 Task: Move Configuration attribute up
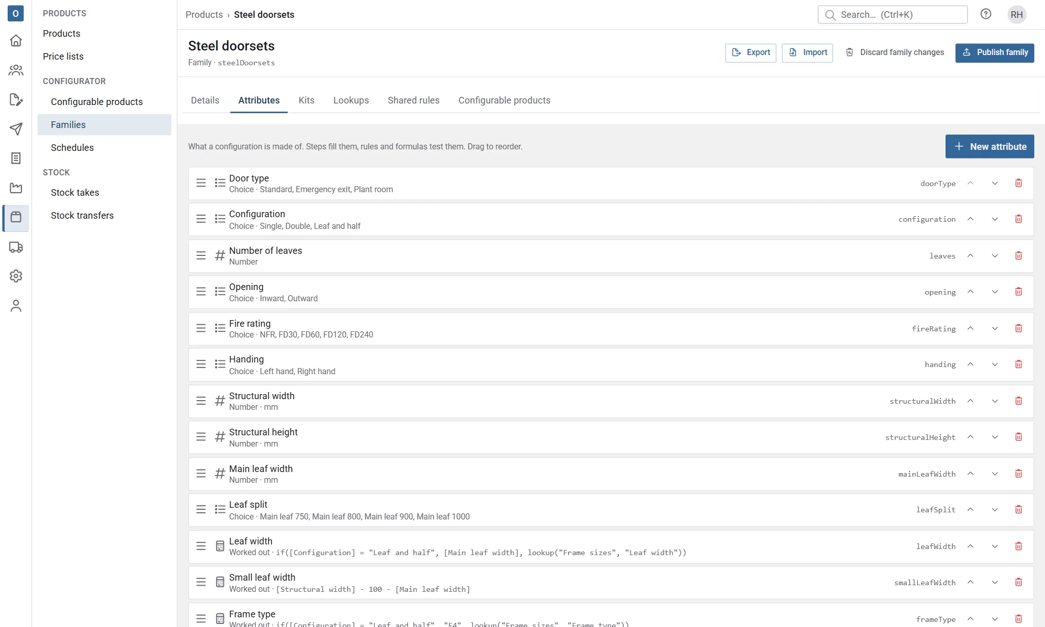tap(971, 219)
